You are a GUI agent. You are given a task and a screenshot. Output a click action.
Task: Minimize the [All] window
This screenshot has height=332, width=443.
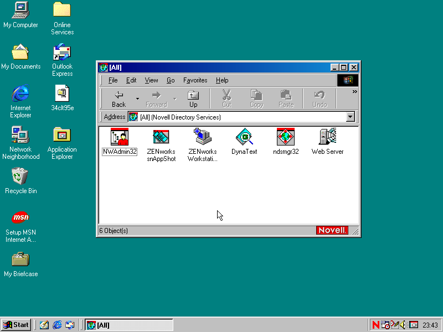(x=334, y=68)
